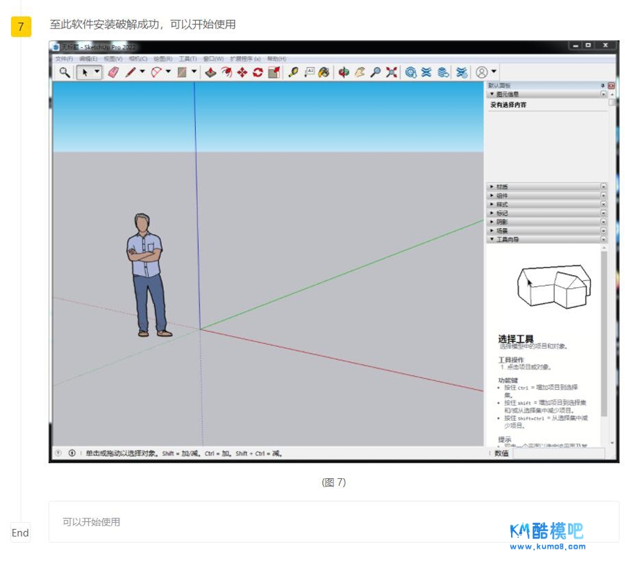The width and height of the screenshot is (625, 563).
Task: Open the 扩展程序 menu
Action: pyautogui.click(x=245, y=58)
